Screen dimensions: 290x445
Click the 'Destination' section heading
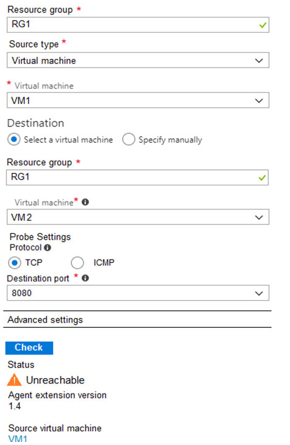35,123
